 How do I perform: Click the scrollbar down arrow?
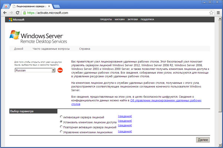220,145
